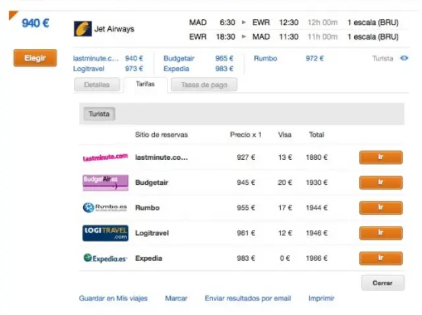Click the 1880 € total for lastminute
This screenshot has height=315, width=422.
pos(316,157)
